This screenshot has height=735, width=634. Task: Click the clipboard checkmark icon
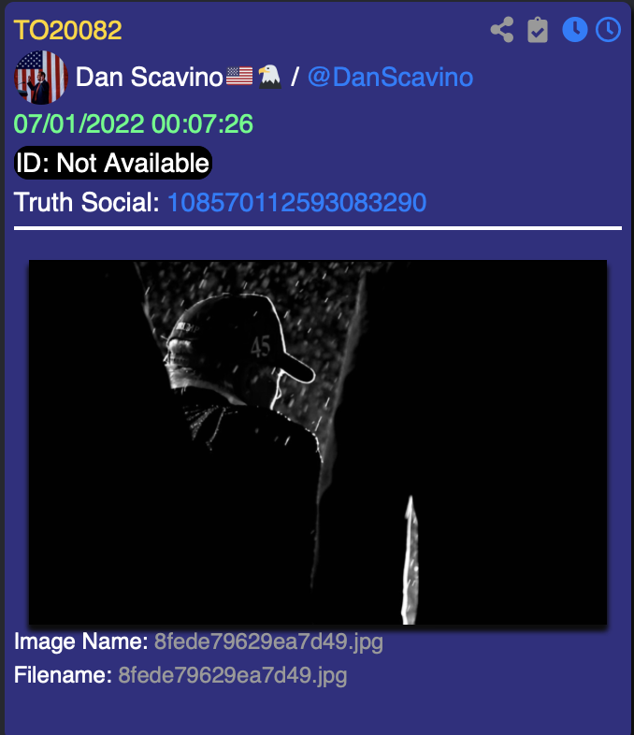click(538, 30)
